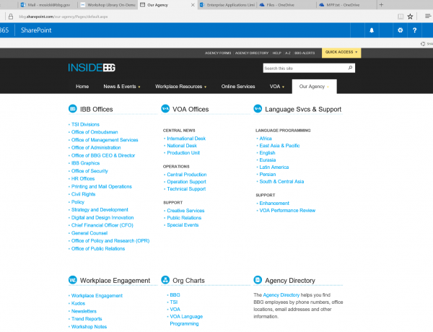Click the INSIDE BBG logo
This screenshot has height=332, width=433.
(x=92, y=68)
